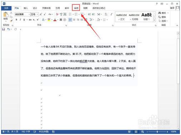
Task: Open the Change Case Aa dropdown
Action: pos(50,14)
